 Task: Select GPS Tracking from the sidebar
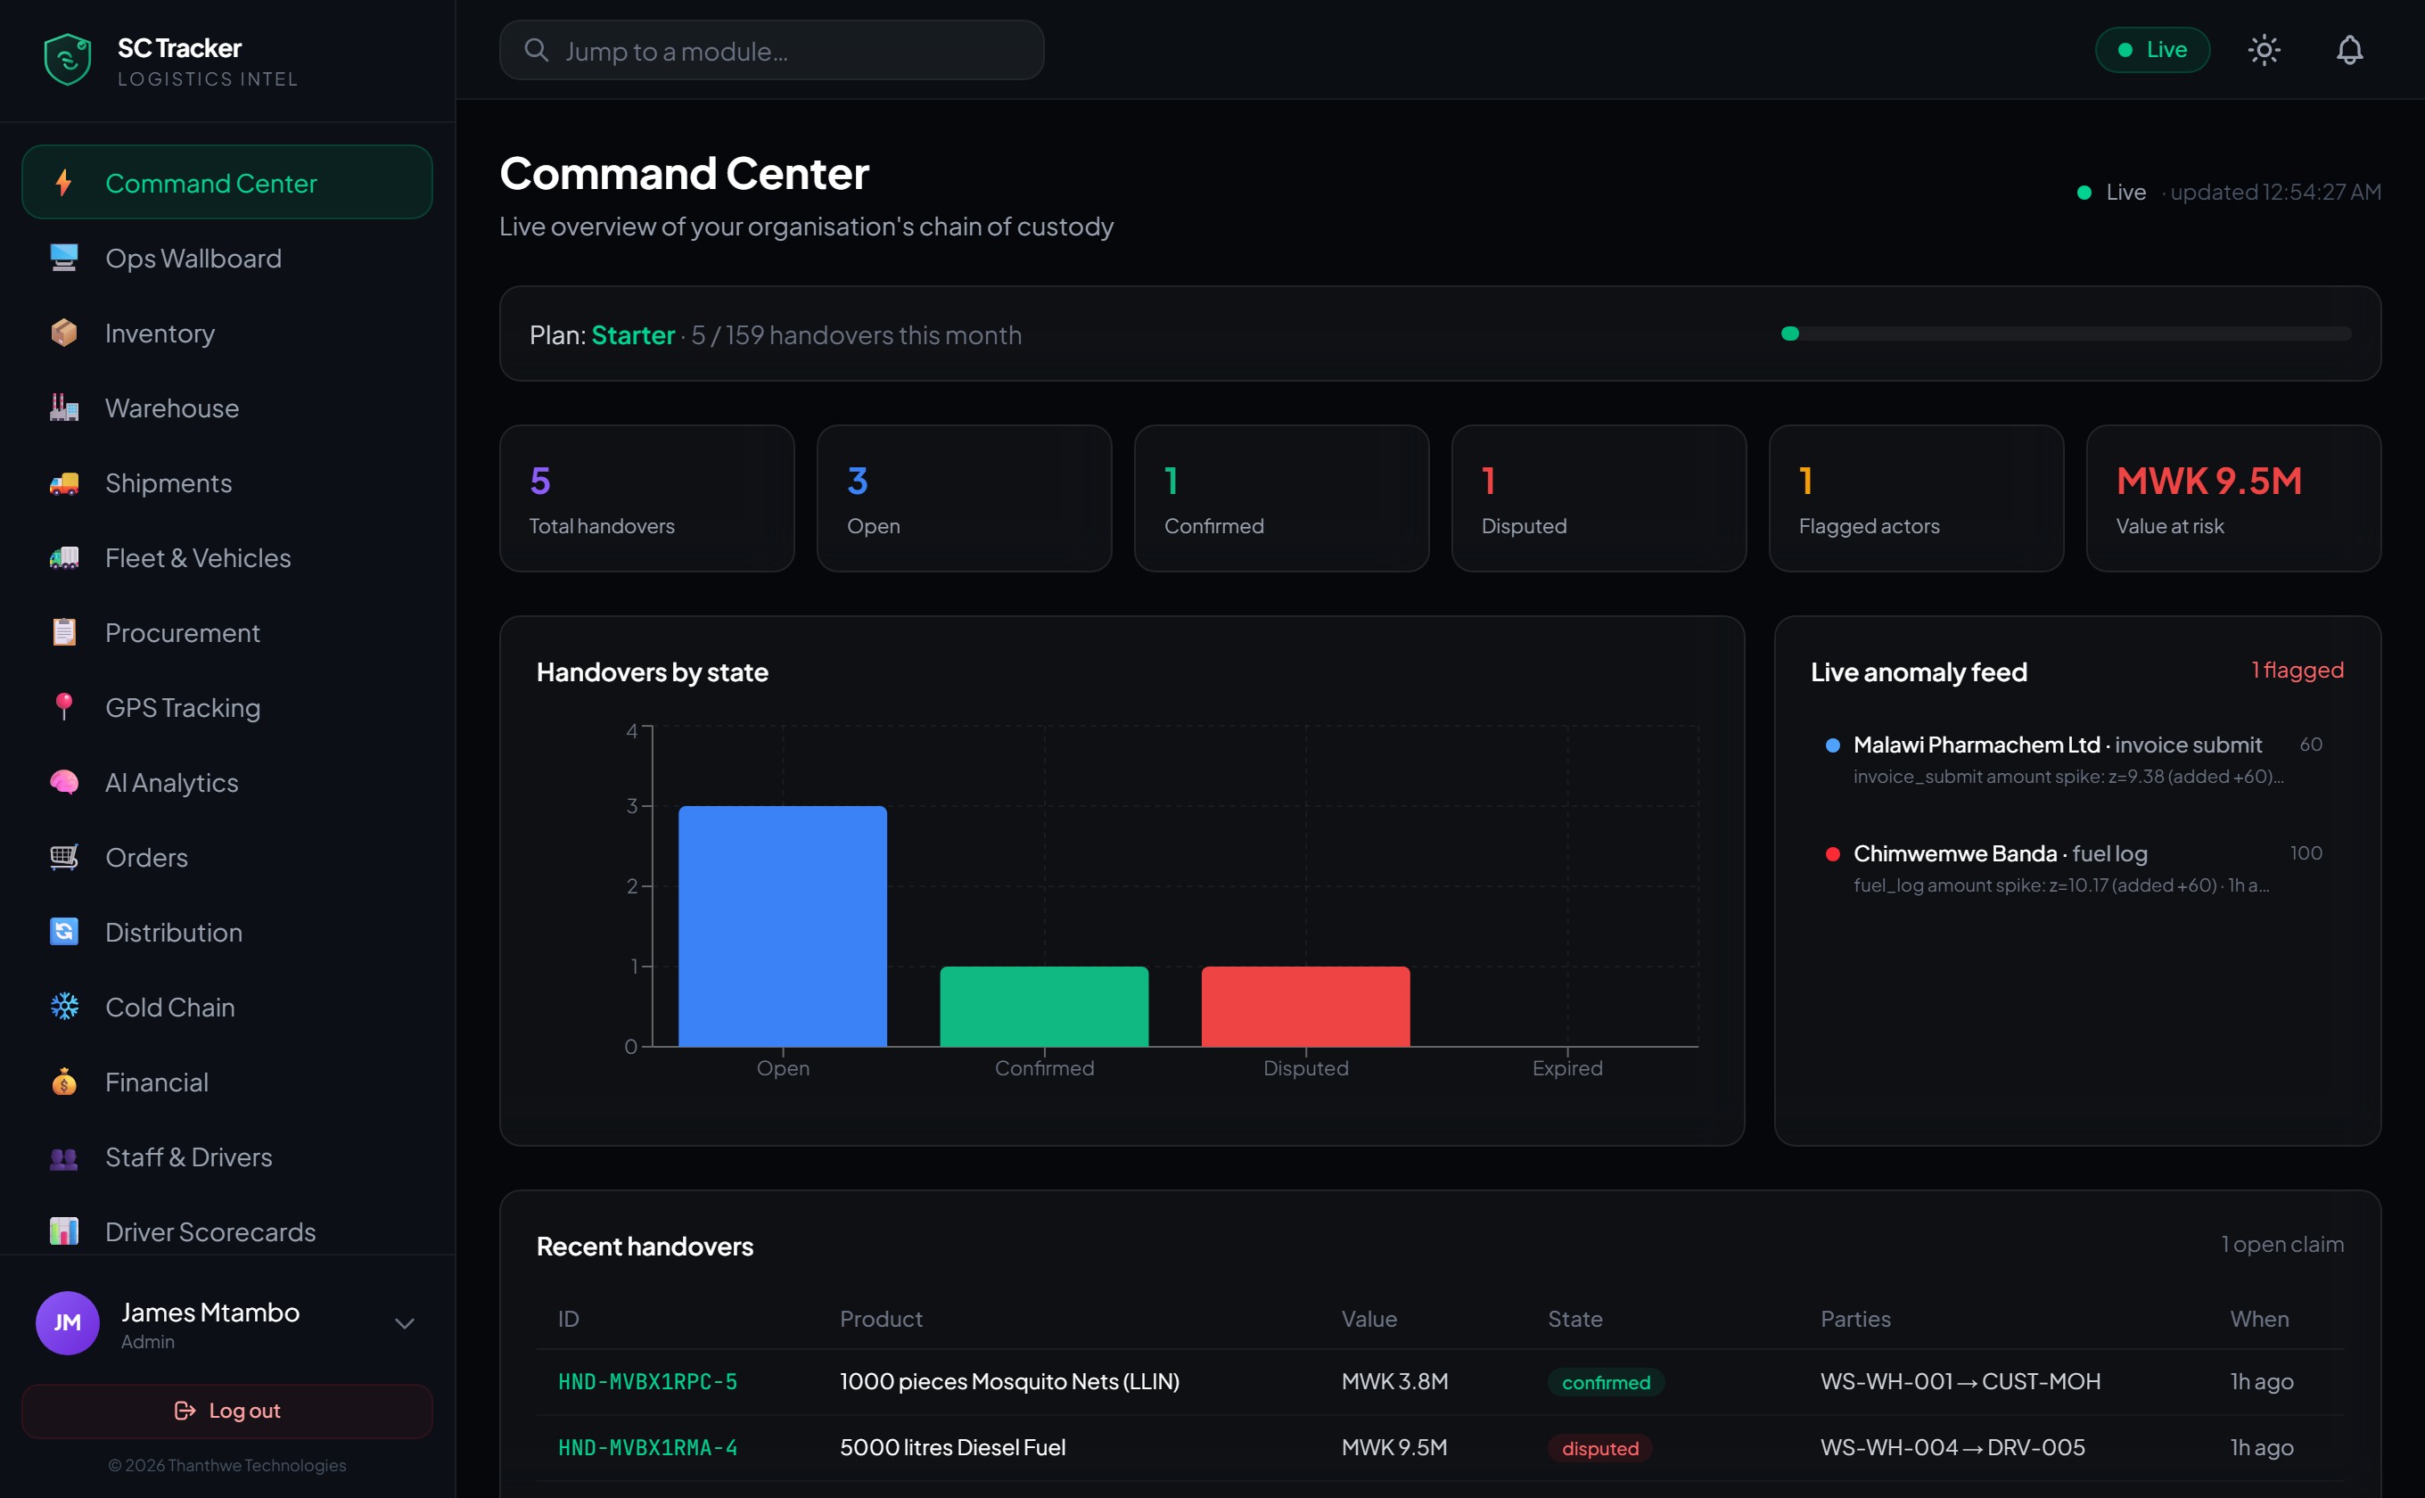226,707
